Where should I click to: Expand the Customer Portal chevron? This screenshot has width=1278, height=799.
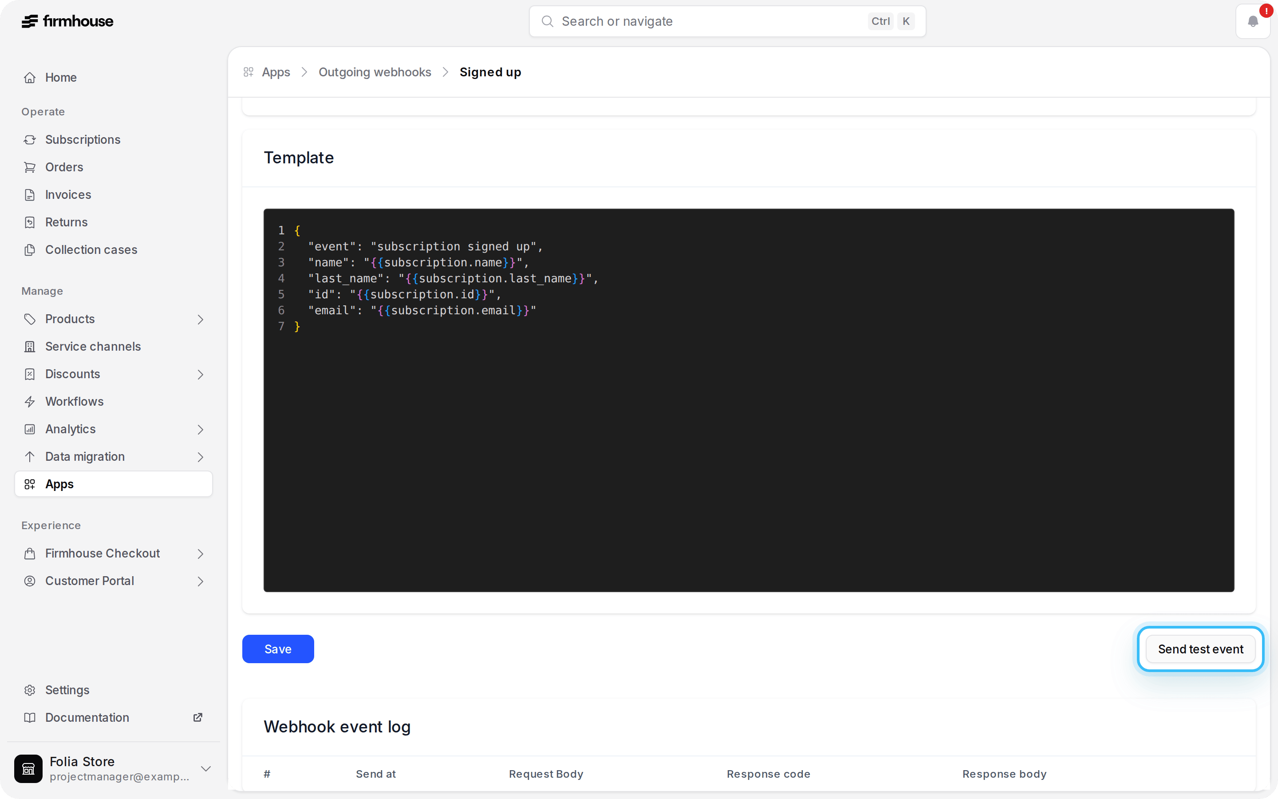pos(200,581)
